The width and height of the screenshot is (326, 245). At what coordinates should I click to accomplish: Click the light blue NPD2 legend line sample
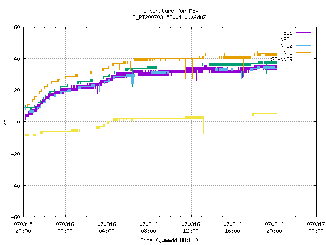[303, 46]
